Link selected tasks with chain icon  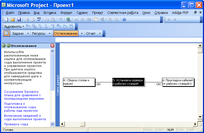pos(76,19)
